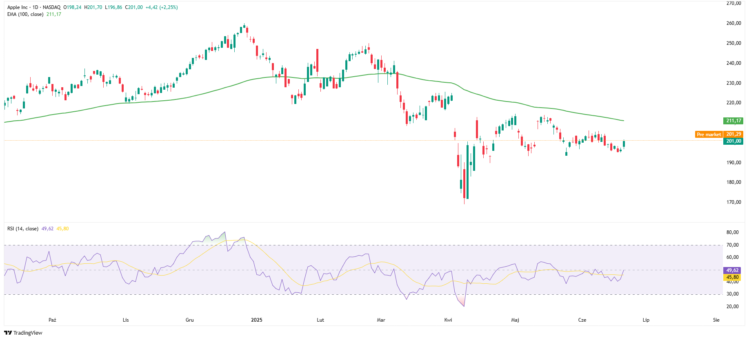Click the green 201,00 last price tag
The width and height of the screenshot is (749, 340).
coord(733,141)
